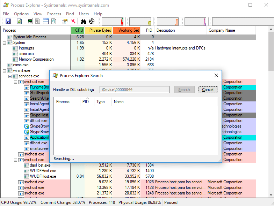
Task: Click the dasHost.exe process icon
Action: [x=27, y=165]
